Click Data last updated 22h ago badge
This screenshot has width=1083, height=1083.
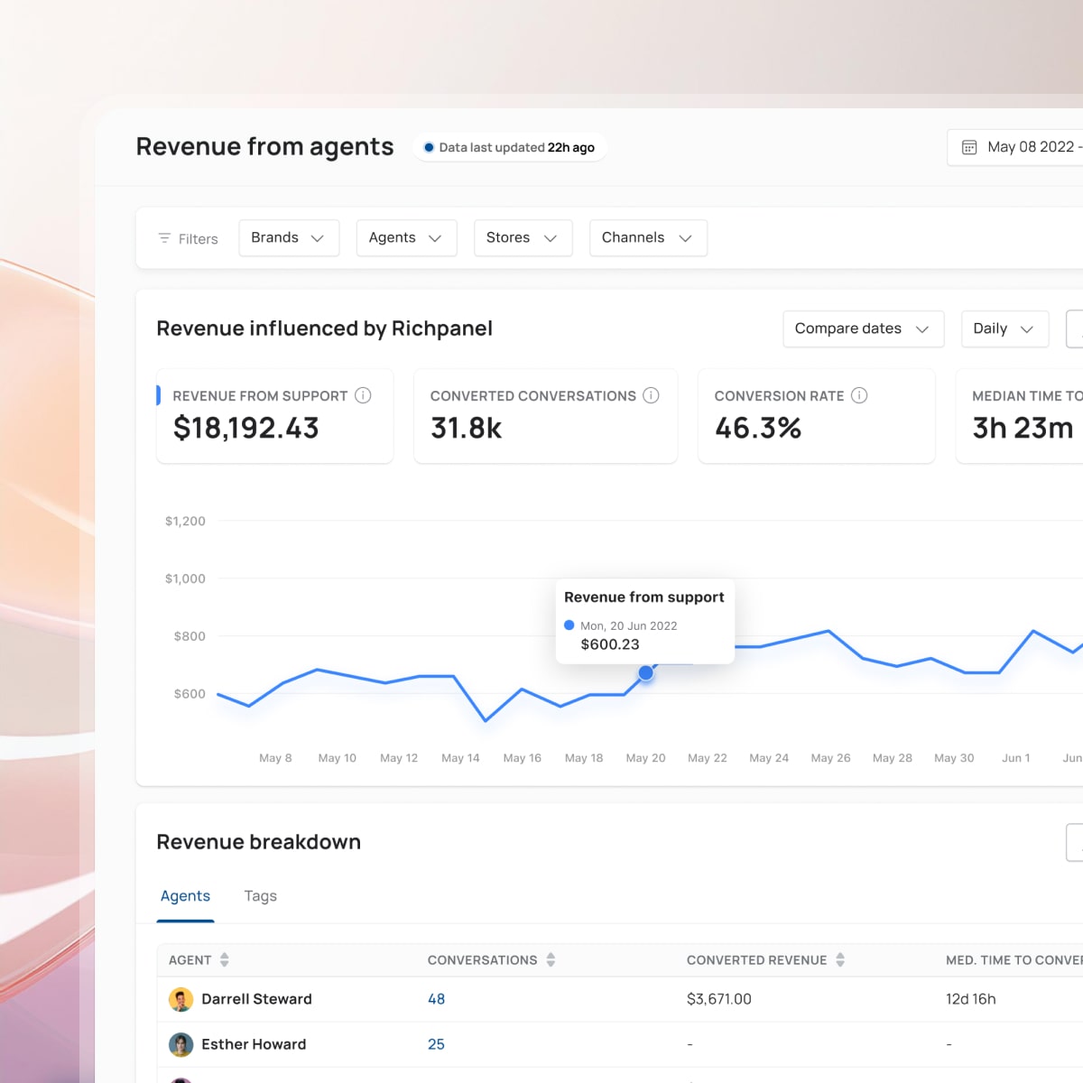(x=510, y=147)
